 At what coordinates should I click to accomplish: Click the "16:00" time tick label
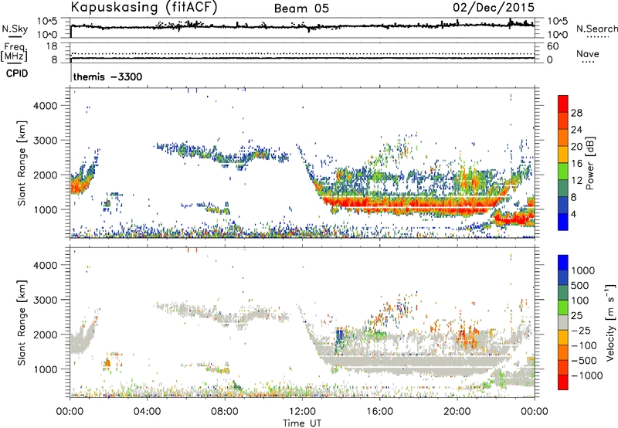pos(379,412)
